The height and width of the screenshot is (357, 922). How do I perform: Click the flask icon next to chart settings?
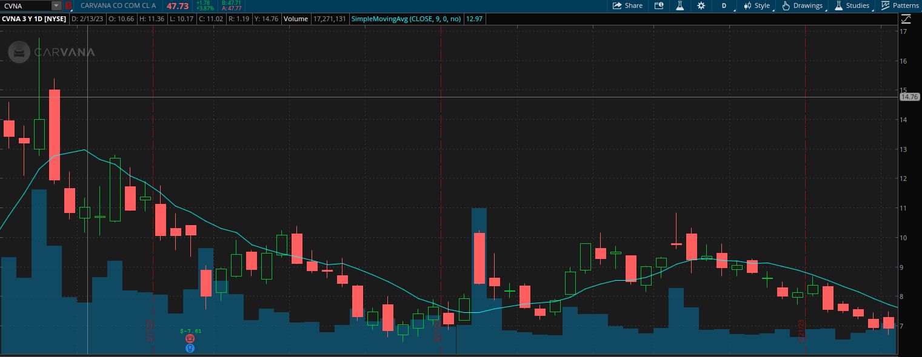(x=680, y=5)
